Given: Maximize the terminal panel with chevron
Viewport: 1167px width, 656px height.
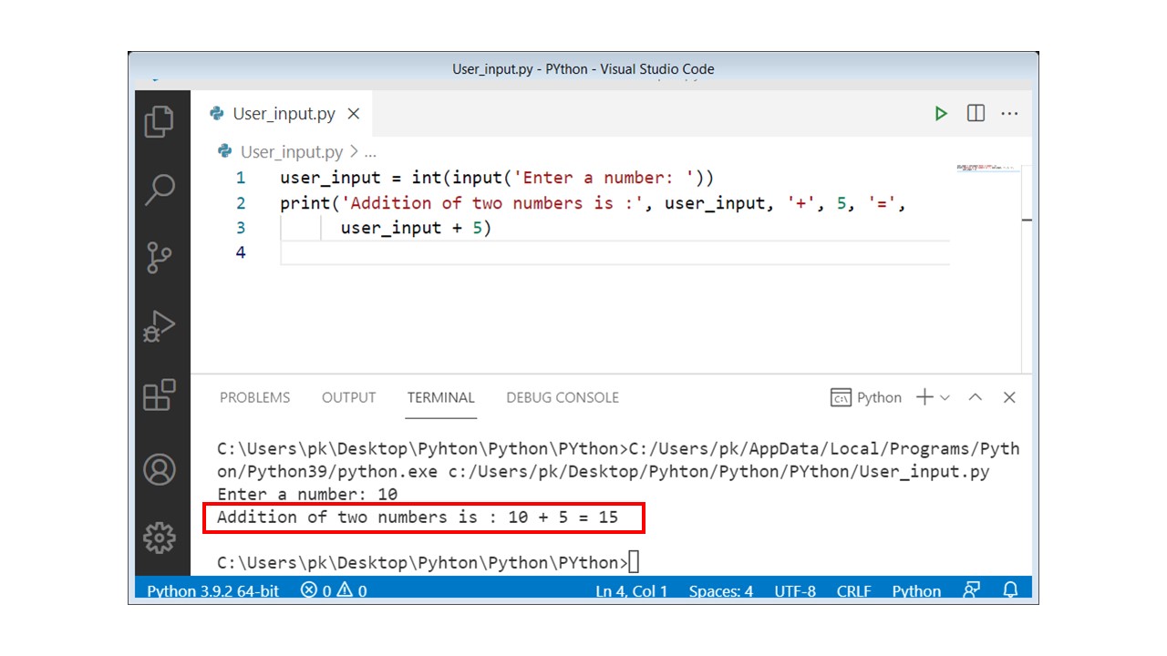Looking at the screenshot, I should (976, 398).
